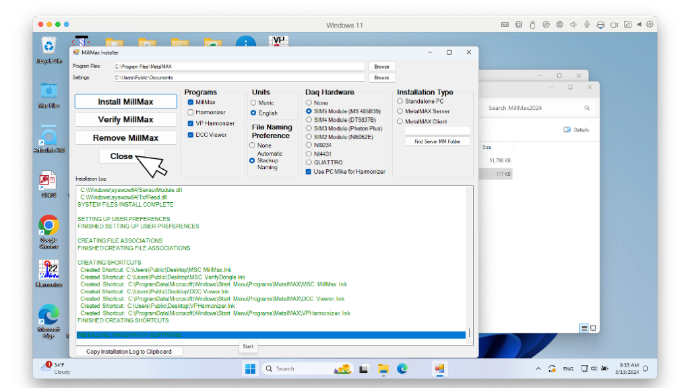Select SIM4 Module (DT9837B) Daq hardware
This screenshot has height=388, width=690.
click(309, 120)
